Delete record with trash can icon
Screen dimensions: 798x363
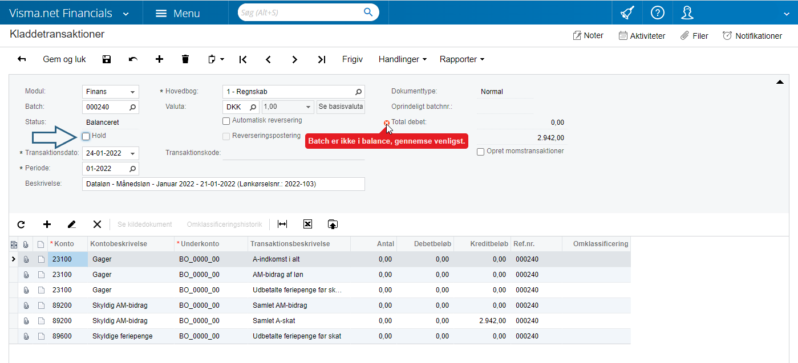pos(185,59)
